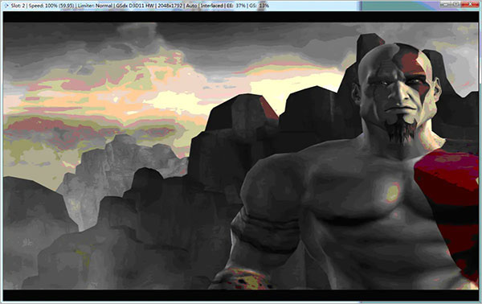
Task: Click Kratos's face in the game view
Action: point(397,89)
